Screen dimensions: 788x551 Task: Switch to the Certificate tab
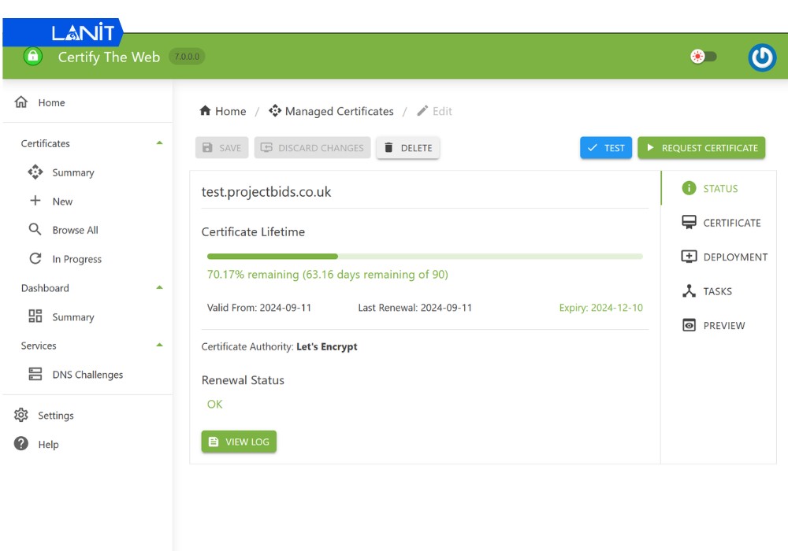click(721, 223)
